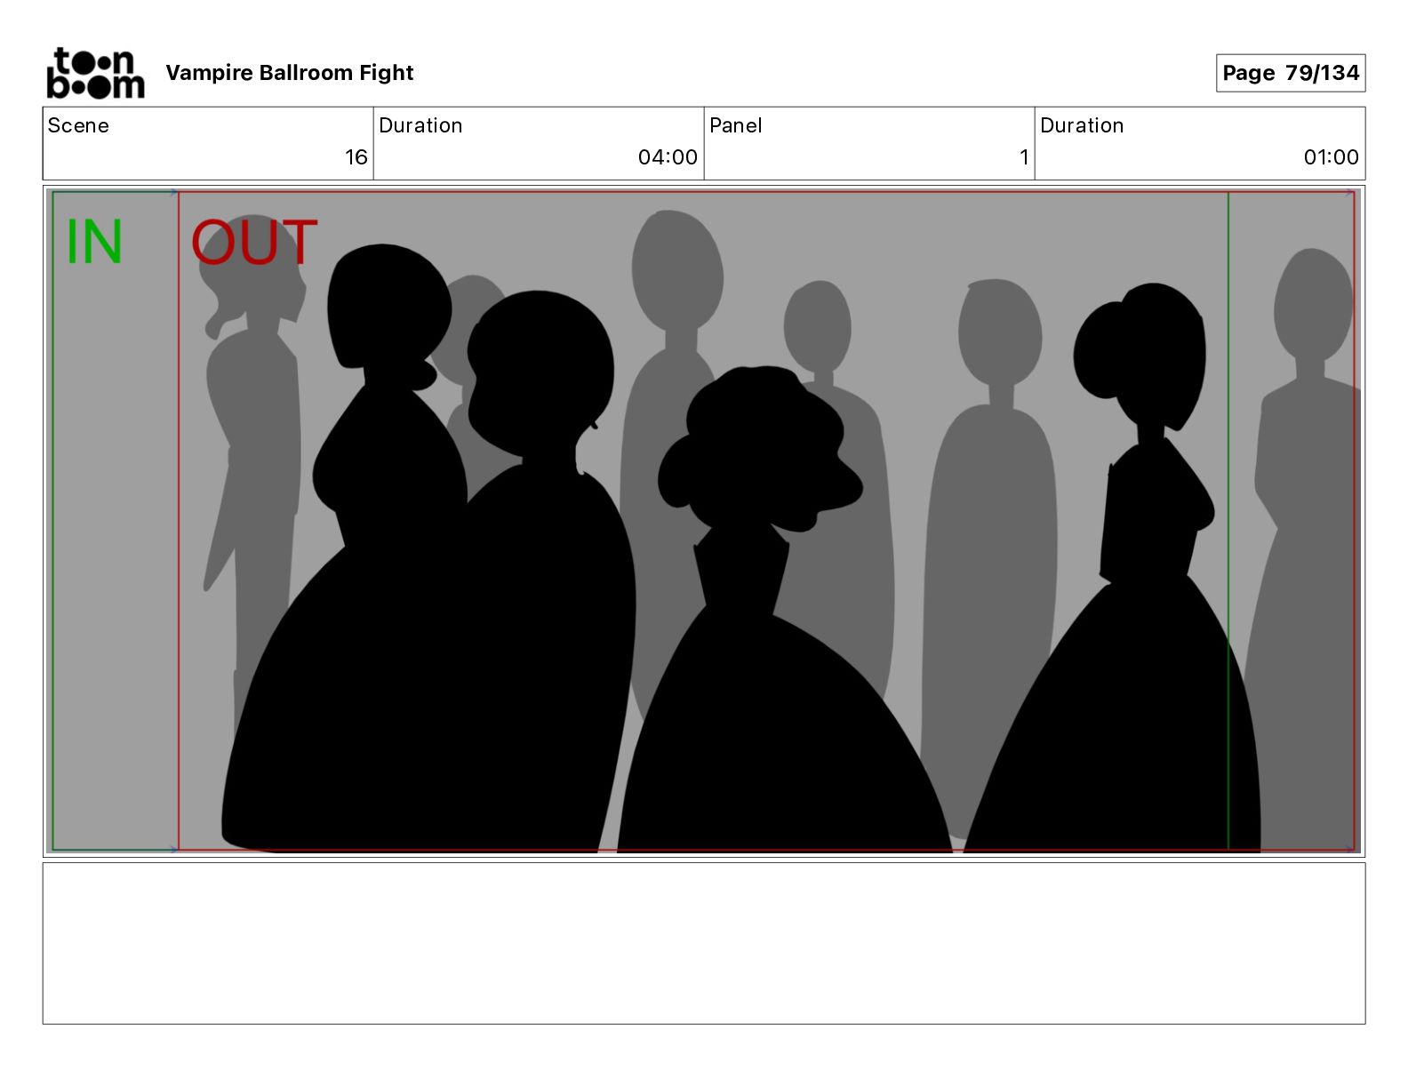The width and height of the screenshot is (1408, 1088).
Task: Click the empty notes box below the panel
Action: (x=704, y=943)
